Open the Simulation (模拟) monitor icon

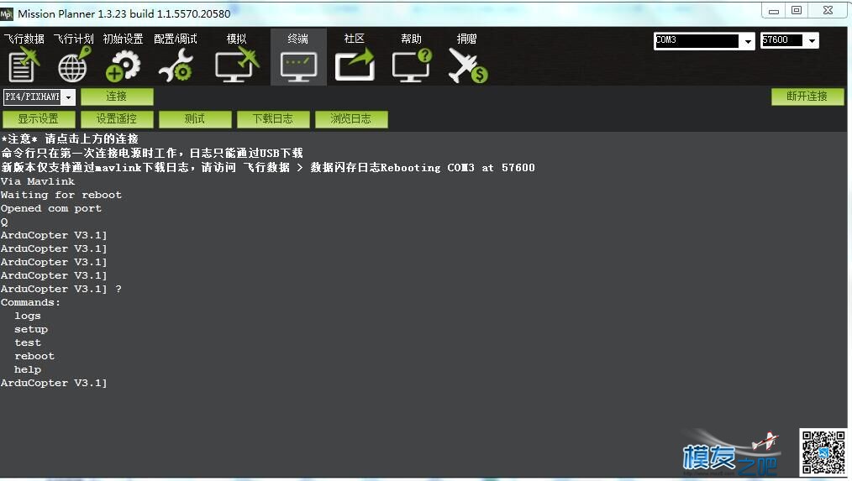[237, 65]
